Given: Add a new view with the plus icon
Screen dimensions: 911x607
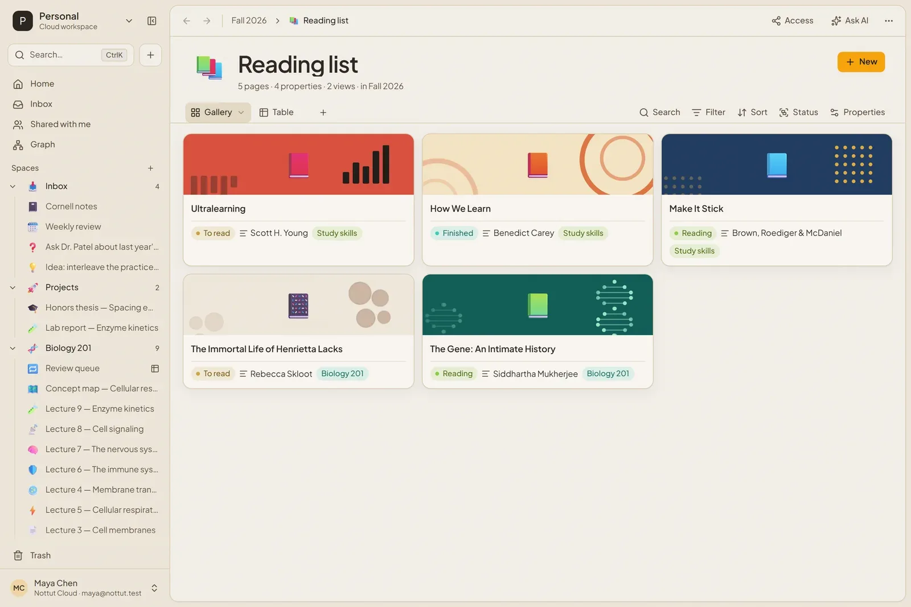Looking at the screenshot, I should [323, 113].
